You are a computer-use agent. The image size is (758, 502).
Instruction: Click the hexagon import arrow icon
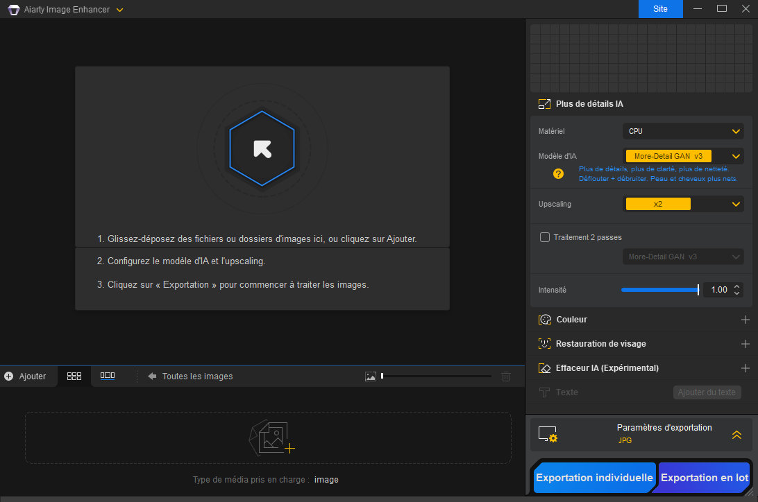[262, 149]
